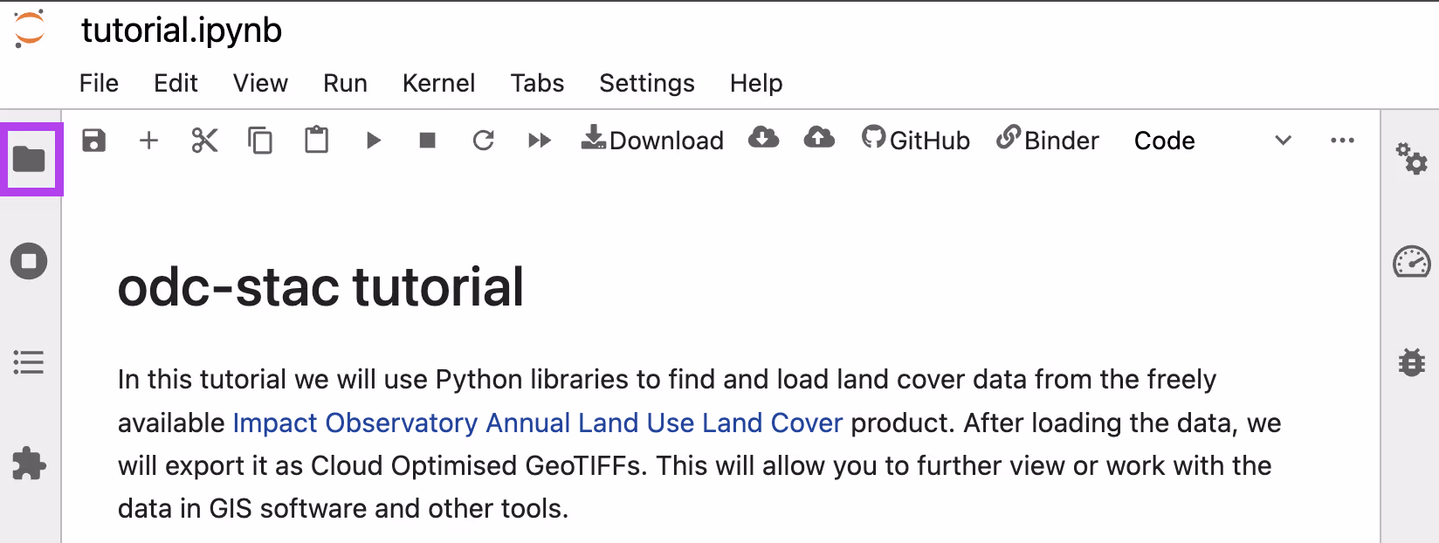Save the notebook with the disk icon
The width and height of the screenshot is (1439, 543).
coord(93,141)
